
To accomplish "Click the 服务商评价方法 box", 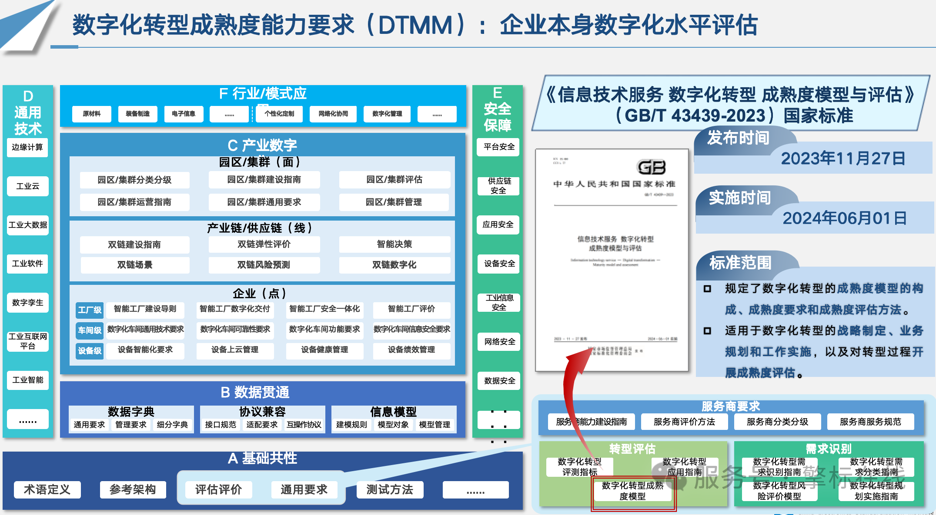I will [x=684, y=422].
